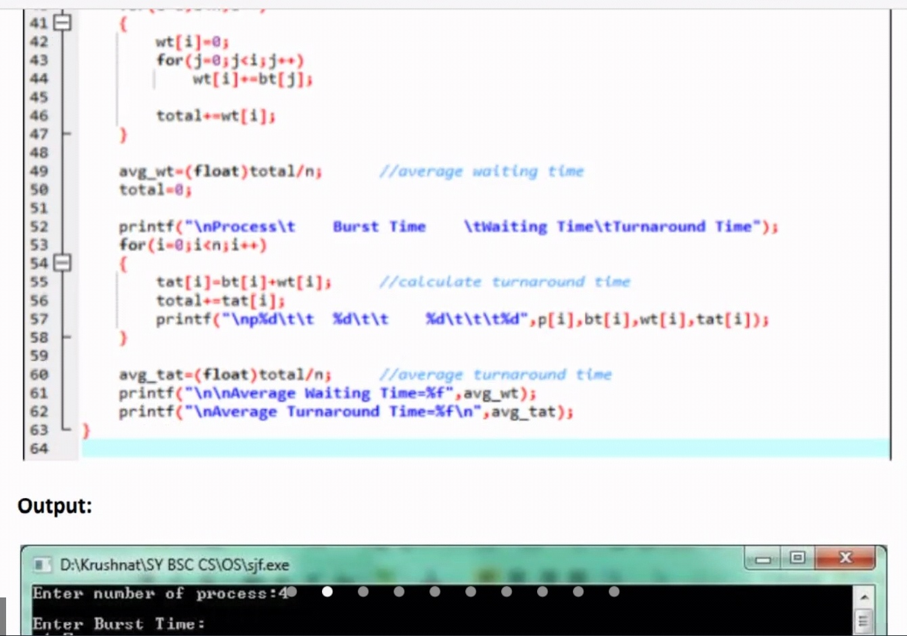Minimize the sjf.exe console window
The height and width of the screenshot is (636, 907).
point(764,559)
